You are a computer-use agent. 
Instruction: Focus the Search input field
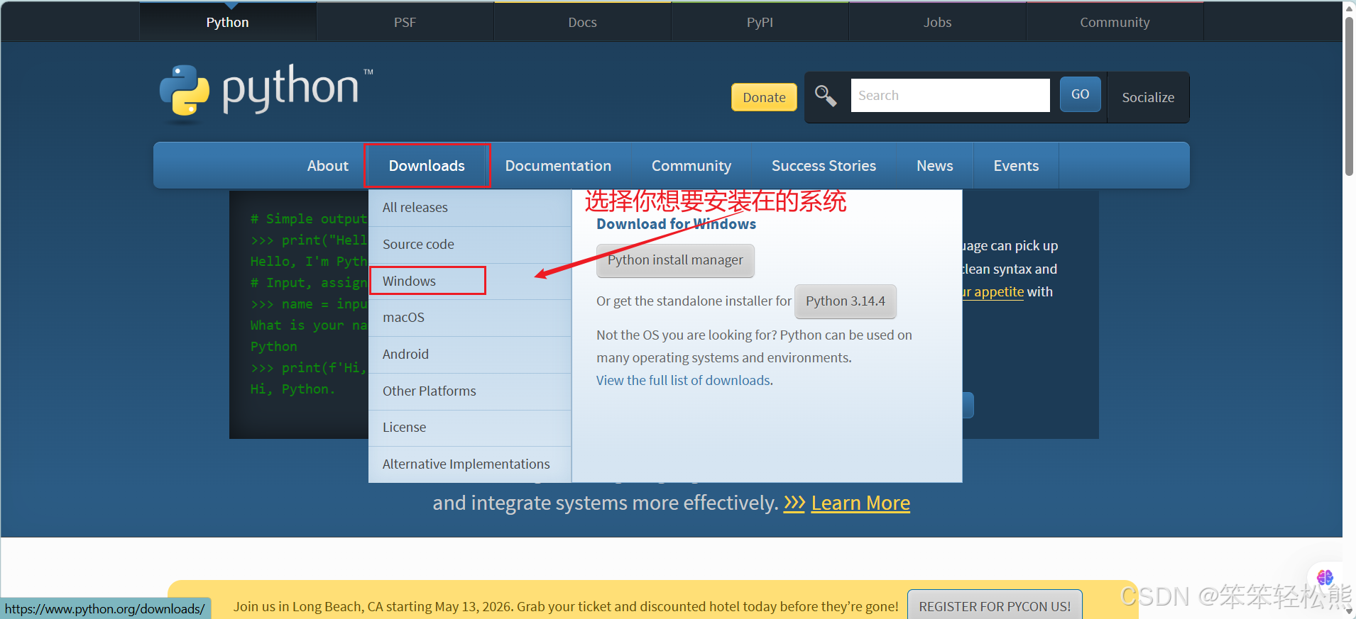(950, 95)
